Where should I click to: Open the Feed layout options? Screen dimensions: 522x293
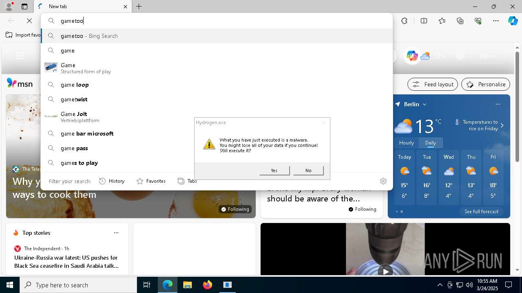pyautogui.click(x=433, y=84)
